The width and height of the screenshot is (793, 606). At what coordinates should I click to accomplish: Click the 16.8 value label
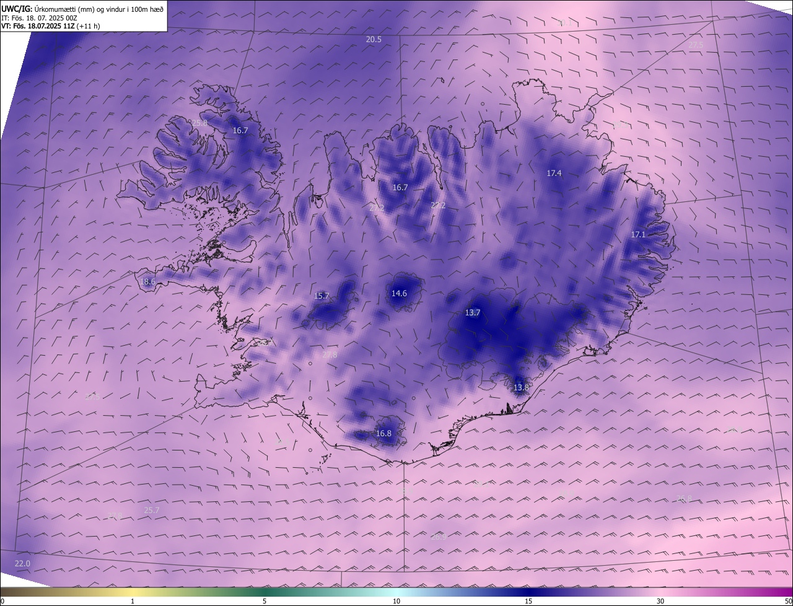coord(383,433)
